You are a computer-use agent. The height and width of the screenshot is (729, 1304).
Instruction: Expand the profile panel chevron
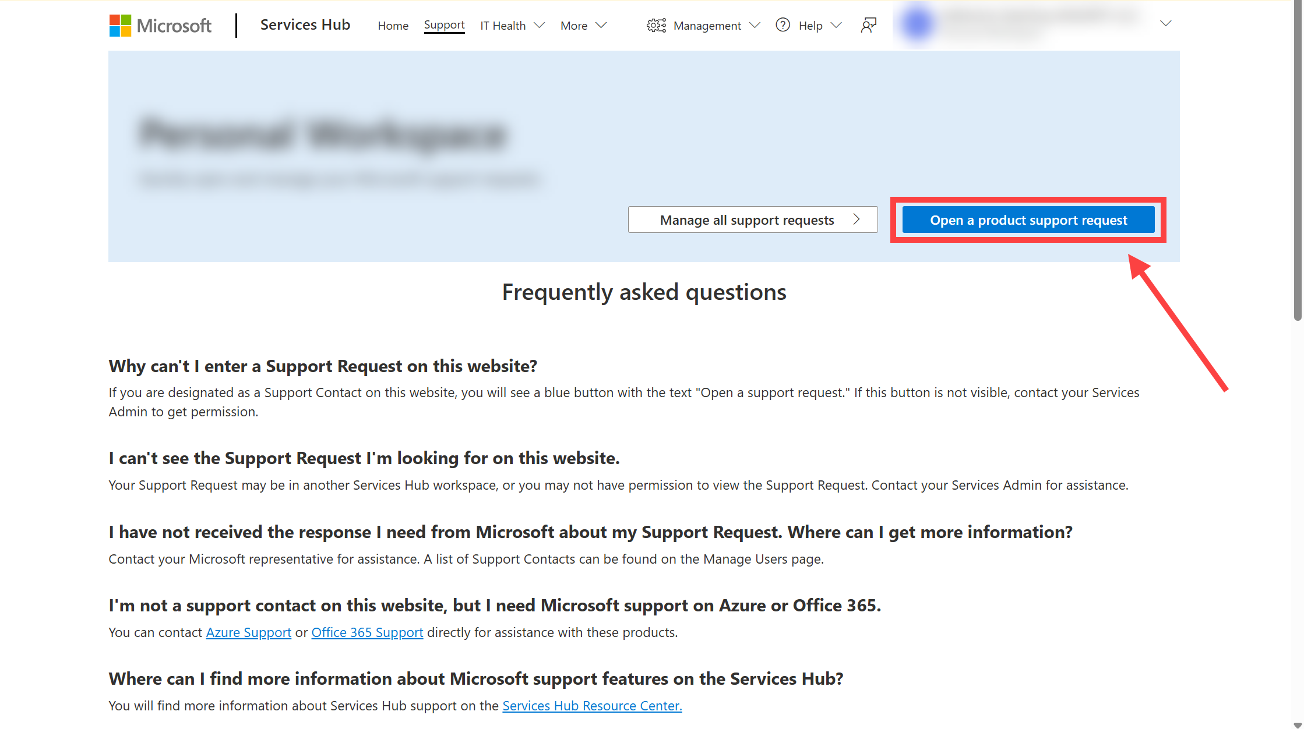pos(1165,23)
